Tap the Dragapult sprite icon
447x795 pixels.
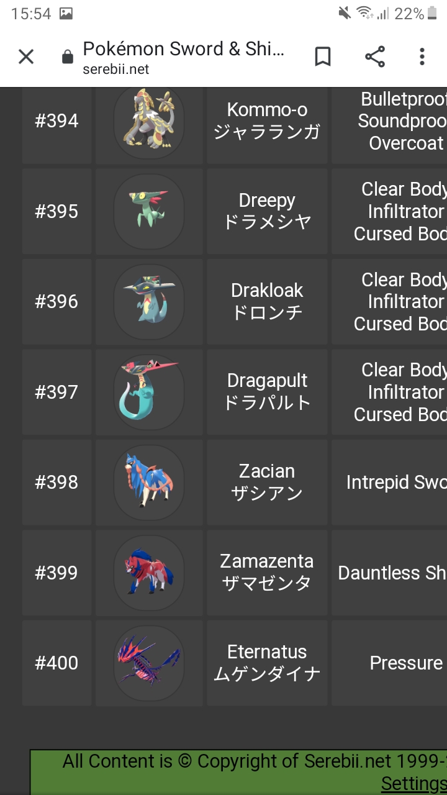pyautogui.click(x=149, y=392)
